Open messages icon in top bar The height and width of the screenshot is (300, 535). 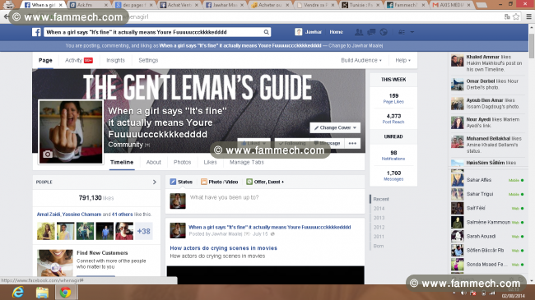click(x=371, y=32)
